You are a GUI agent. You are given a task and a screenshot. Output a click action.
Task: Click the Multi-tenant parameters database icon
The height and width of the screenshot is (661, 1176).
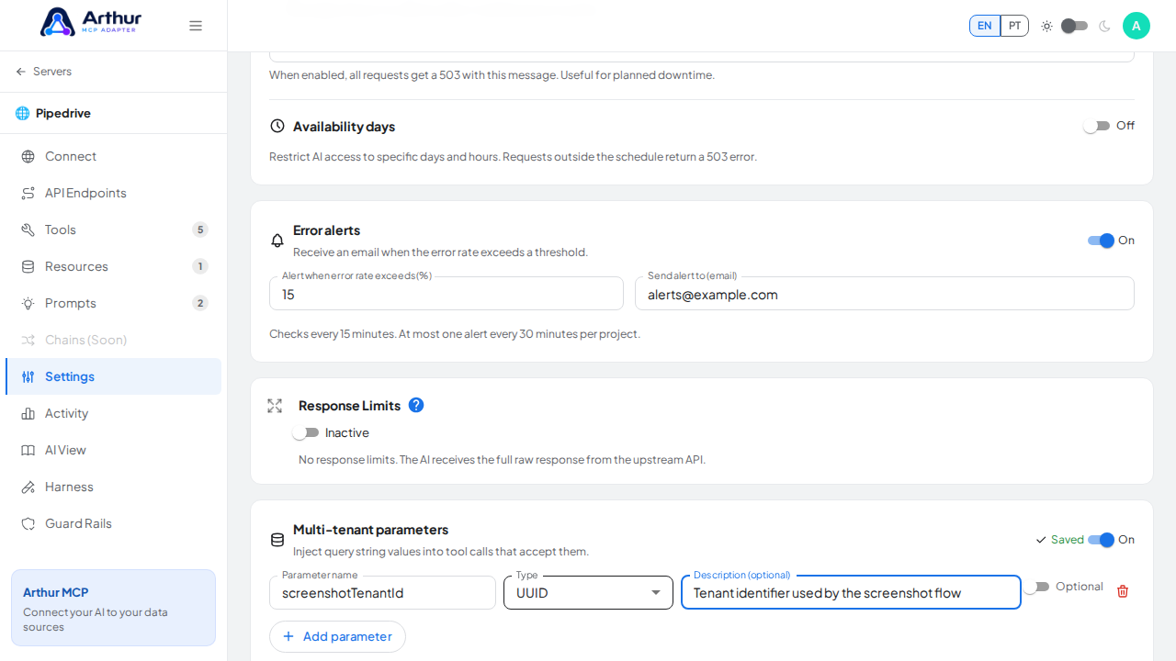tap(277, 540)
